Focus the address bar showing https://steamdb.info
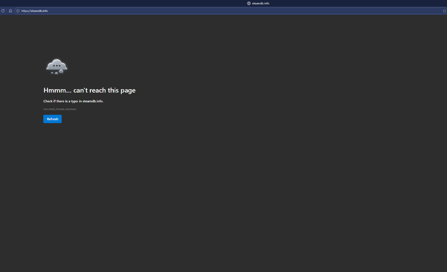This screenshot has height=272, width=447. (231, 11)
